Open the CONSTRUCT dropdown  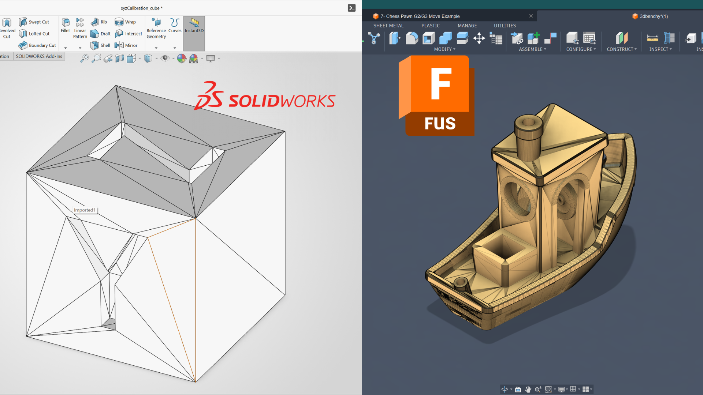pos(622,49)
